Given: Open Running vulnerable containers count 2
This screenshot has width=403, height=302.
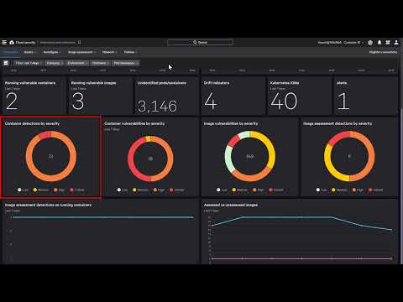Looking at the screenshot, I should (12, 102).
